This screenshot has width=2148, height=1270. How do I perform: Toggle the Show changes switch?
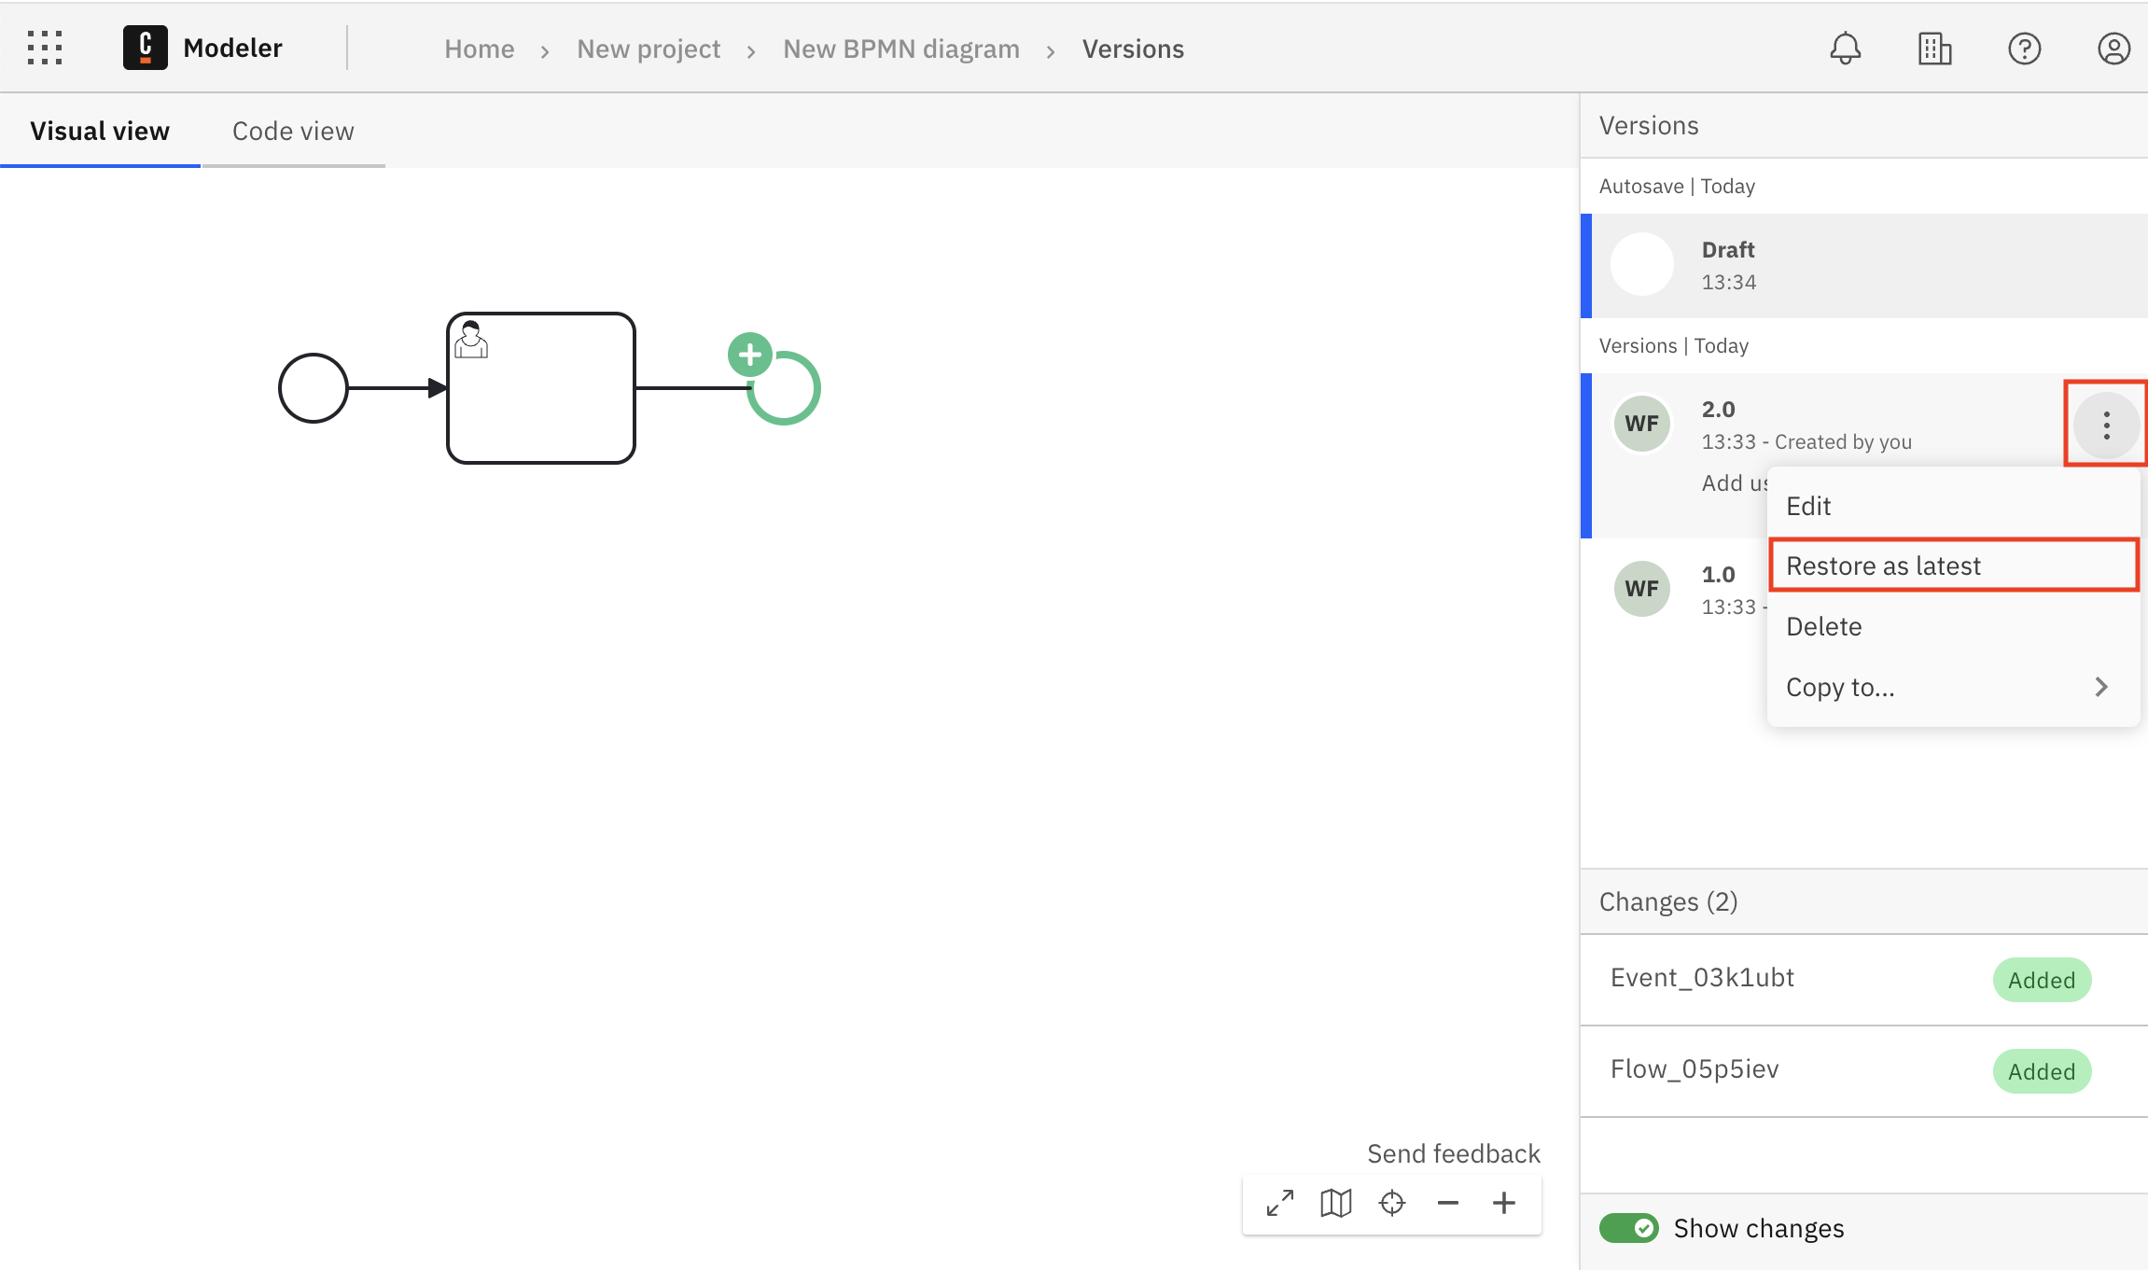pyautogui.click(x=1628, y=1228)
